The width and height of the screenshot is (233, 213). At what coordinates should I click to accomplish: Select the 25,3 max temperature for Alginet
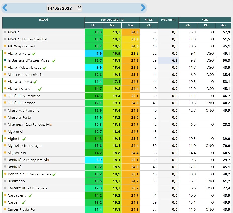click(131, 139)
